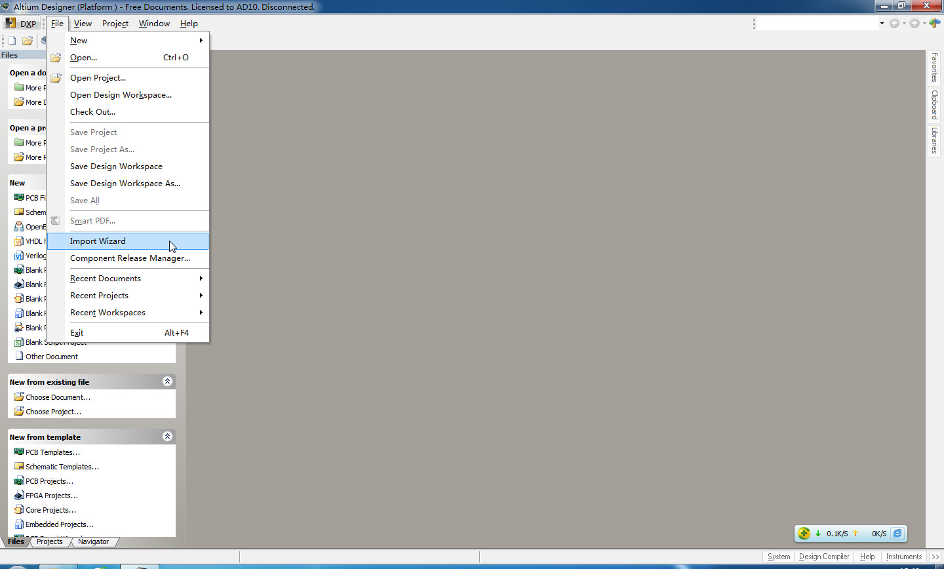Screen dimensions: 944x569
Task: Click the PCB File icon in New list
Action: 19,198
